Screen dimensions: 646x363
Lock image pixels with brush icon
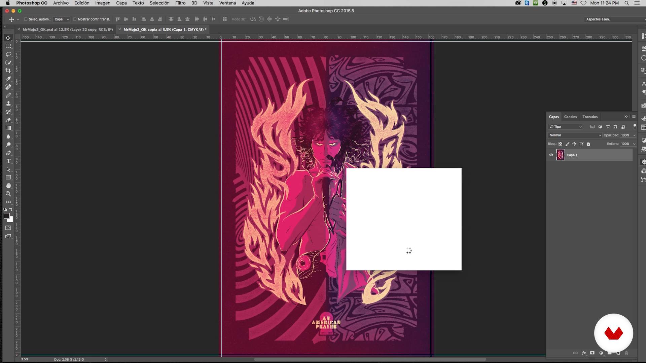pyautogui.click(x=568, y=144)
